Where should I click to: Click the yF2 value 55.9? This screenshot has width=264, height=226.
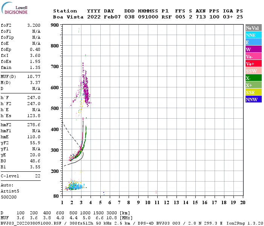[35, 143]
